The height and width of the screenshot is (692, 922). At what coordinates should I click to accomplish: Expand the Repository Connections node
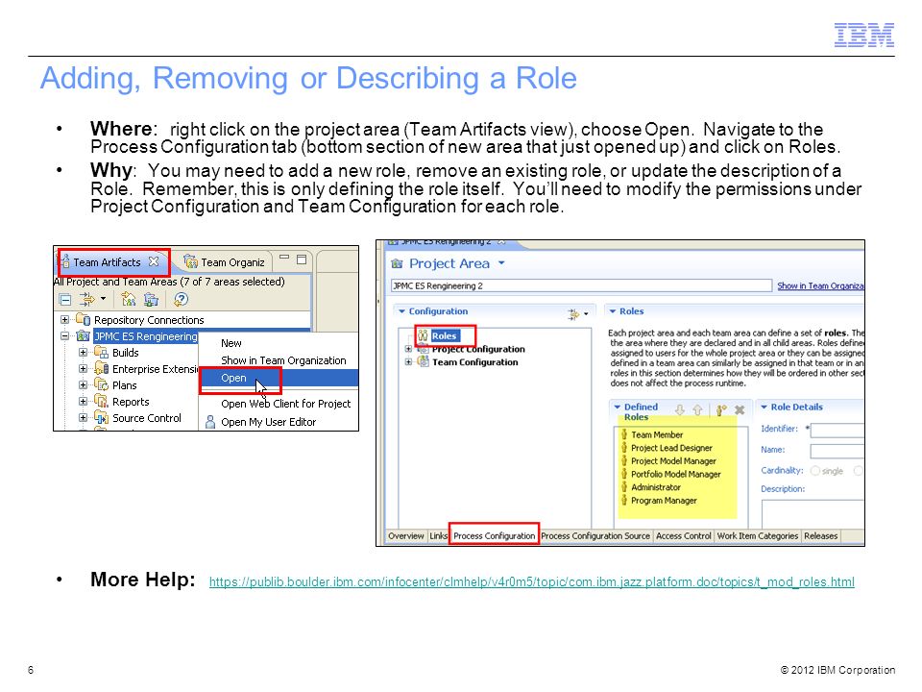point(64,319)
